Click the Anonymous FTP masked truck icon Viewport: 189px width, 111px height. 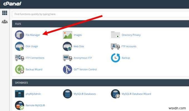[68, 58]
